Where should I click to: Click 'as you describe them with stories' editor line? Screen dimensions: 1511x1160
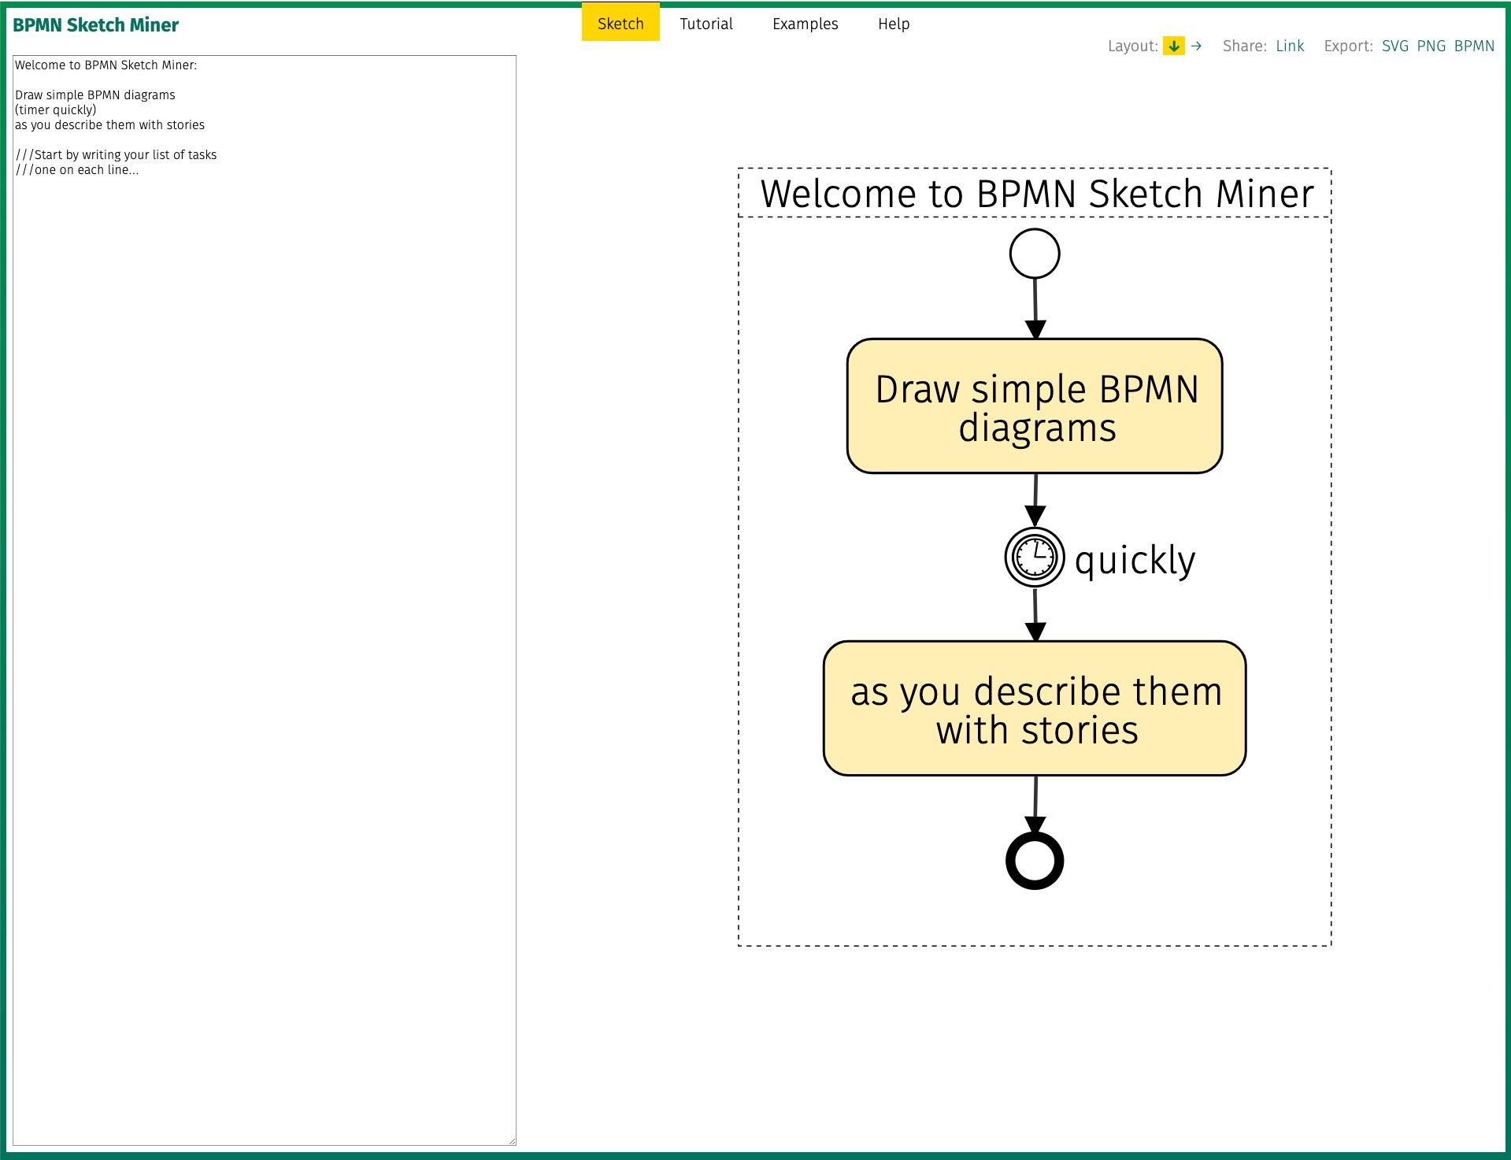tap(109, 125)
